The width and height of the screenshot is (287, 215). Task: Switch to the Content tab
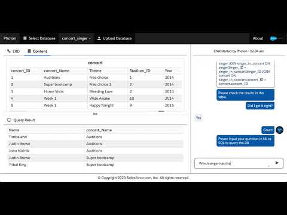[37, 51]
